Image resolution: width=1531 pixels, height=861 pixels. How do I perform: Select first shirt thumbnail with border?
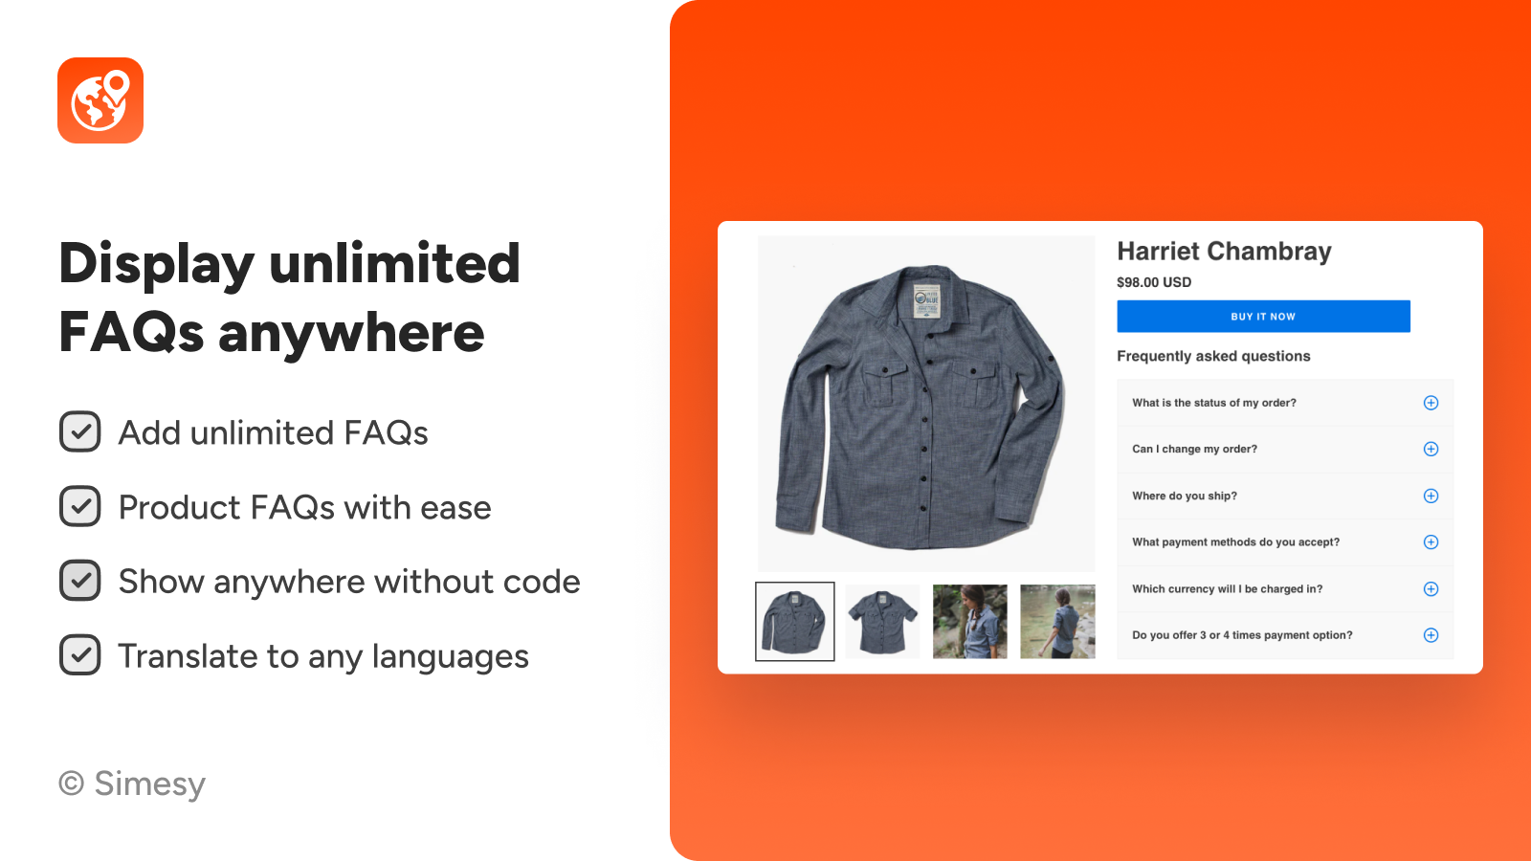795,621
